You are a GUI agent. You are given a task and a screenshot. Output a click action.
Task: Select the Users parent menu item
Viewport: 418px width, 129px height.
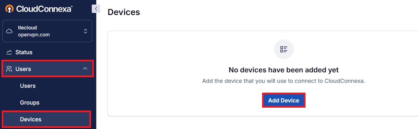point(47,69)
